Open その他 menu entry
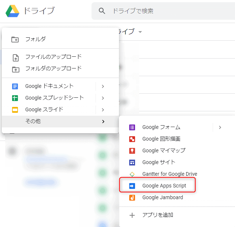Screen dimensions: 235x227 (x=33, y=121)
